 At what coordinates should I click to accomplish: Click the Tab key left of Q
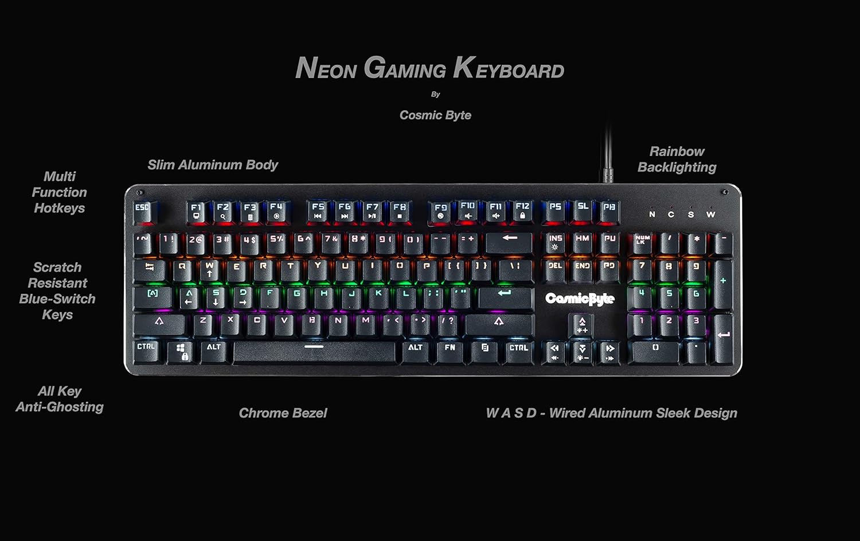click(x=150, y=270)
